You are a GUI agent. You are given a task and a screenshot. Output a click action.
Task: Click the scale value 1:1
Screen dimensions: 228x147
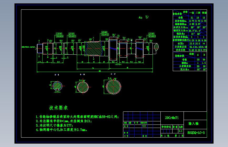pos(181,131)
